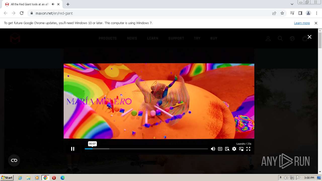The width and height of the screenshot is (322, 181).
Task: Expand the tab search dropdown
Action: coord(292,4)
